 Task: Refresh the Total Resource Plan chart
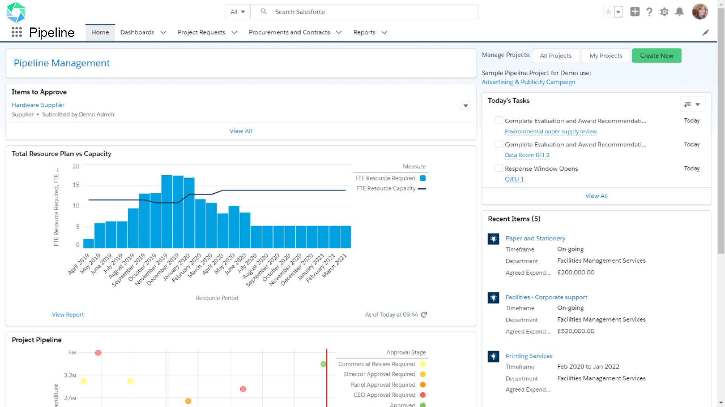(424, 314)
